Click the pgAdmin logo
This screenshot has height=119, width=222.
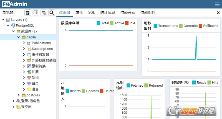(14, 4)
